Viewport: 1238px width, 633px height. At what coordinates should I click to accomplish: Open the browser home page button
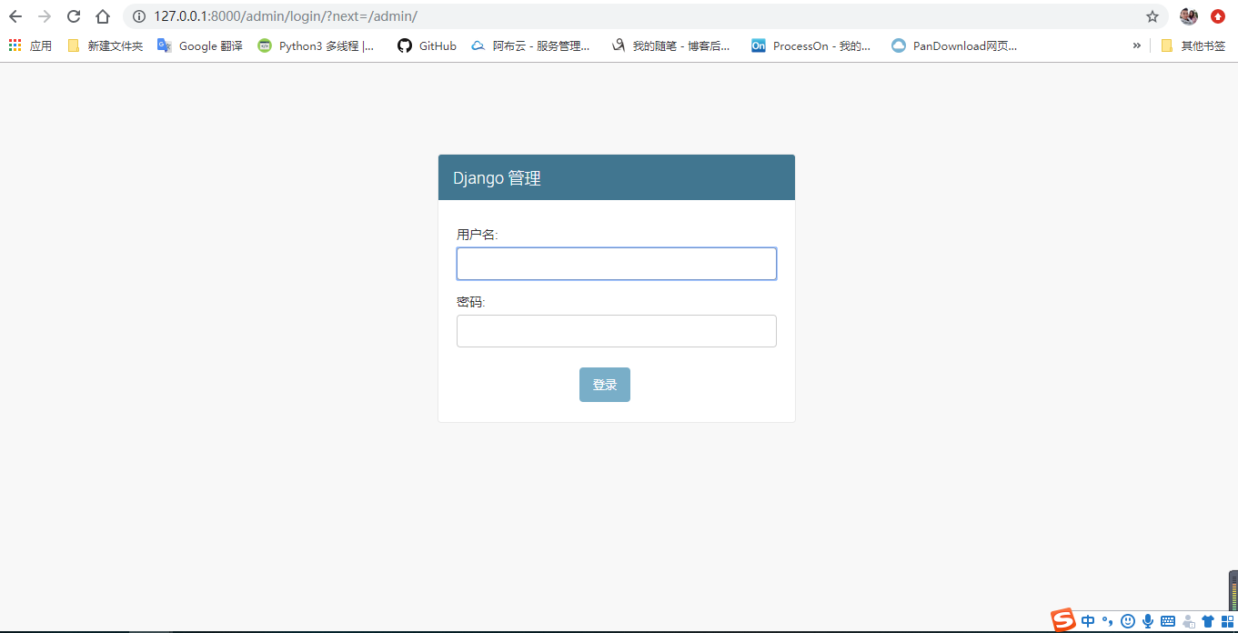103,16
